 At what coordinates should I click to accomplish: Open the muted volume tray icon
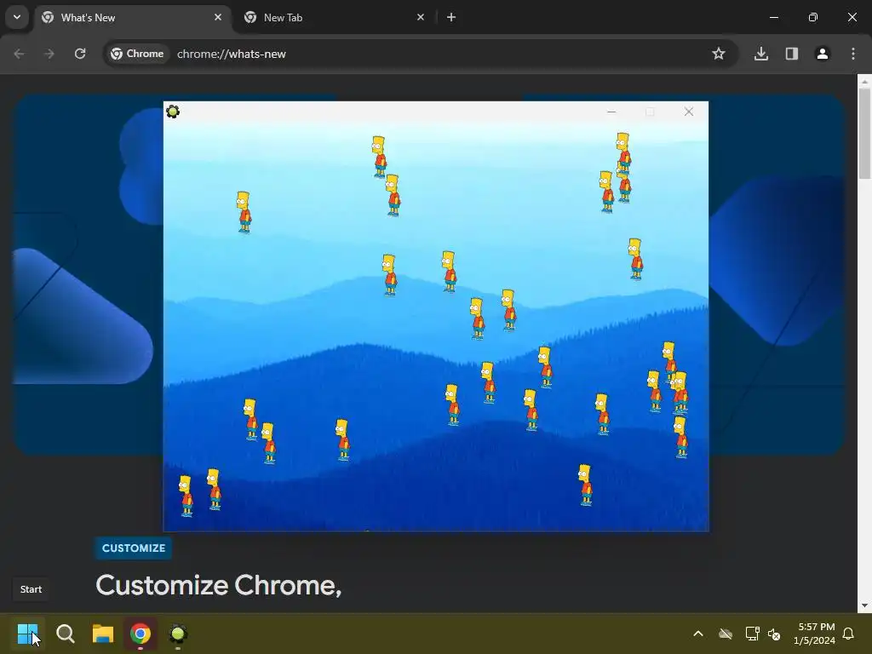773,634
